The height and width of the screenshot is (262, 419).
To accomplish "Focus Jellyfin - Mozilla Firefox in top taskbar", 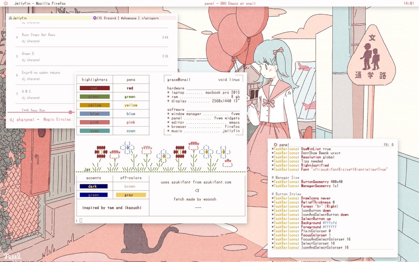I will coord(40,3).
